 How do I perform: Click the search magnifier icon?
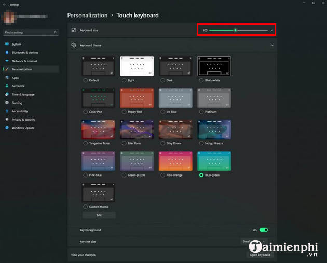[55, 33]
